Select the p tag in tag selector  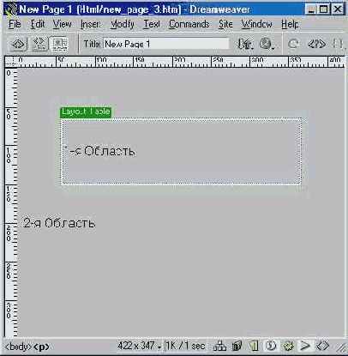tap(41, 347)
